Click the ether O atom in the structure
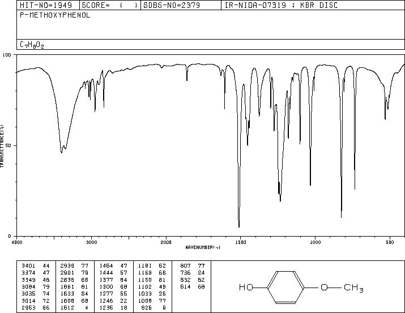The height and width of the screenshot is (313, 405). point(324,287)
